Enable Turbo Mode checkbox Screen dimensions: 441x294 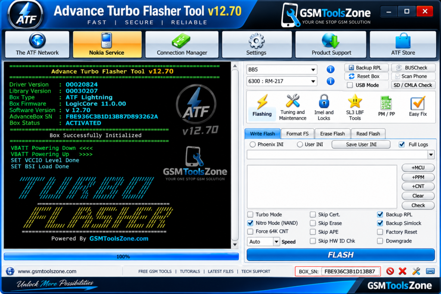[x=250, y=214]
